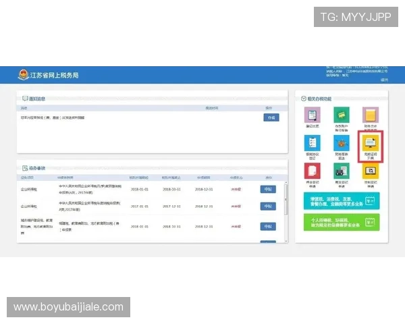405x324 pixels.
Task: Open the red 停业登记 document icon
Action: (312, 171)
